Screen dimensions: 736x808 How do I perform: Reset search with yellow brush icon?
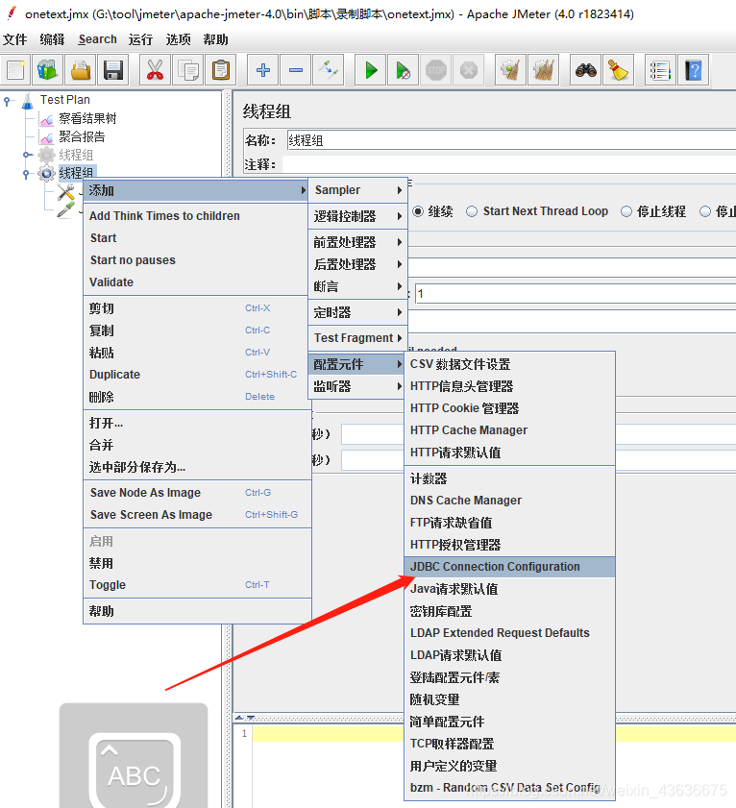click(618, 69)
